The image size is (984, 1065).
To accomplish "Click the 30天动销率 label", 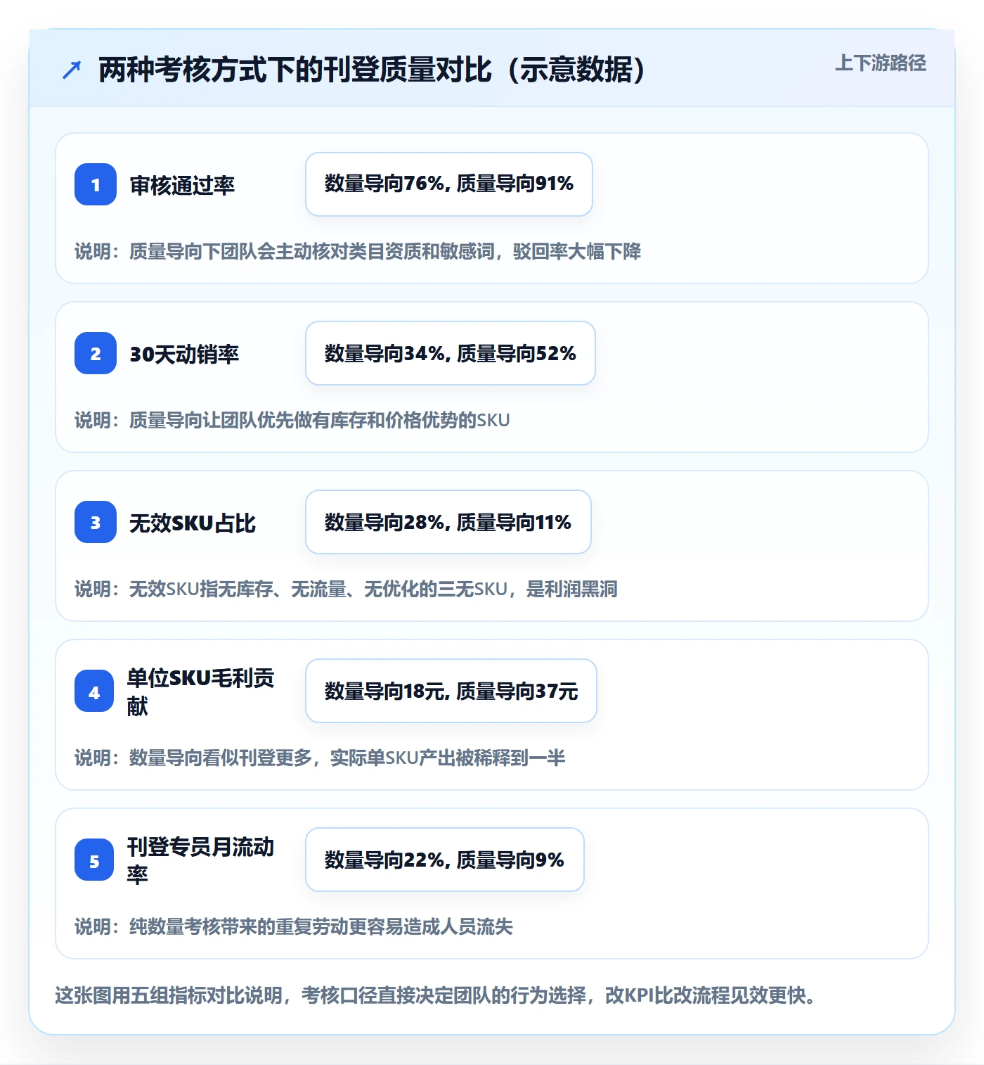I will click(x=184, y=354).
